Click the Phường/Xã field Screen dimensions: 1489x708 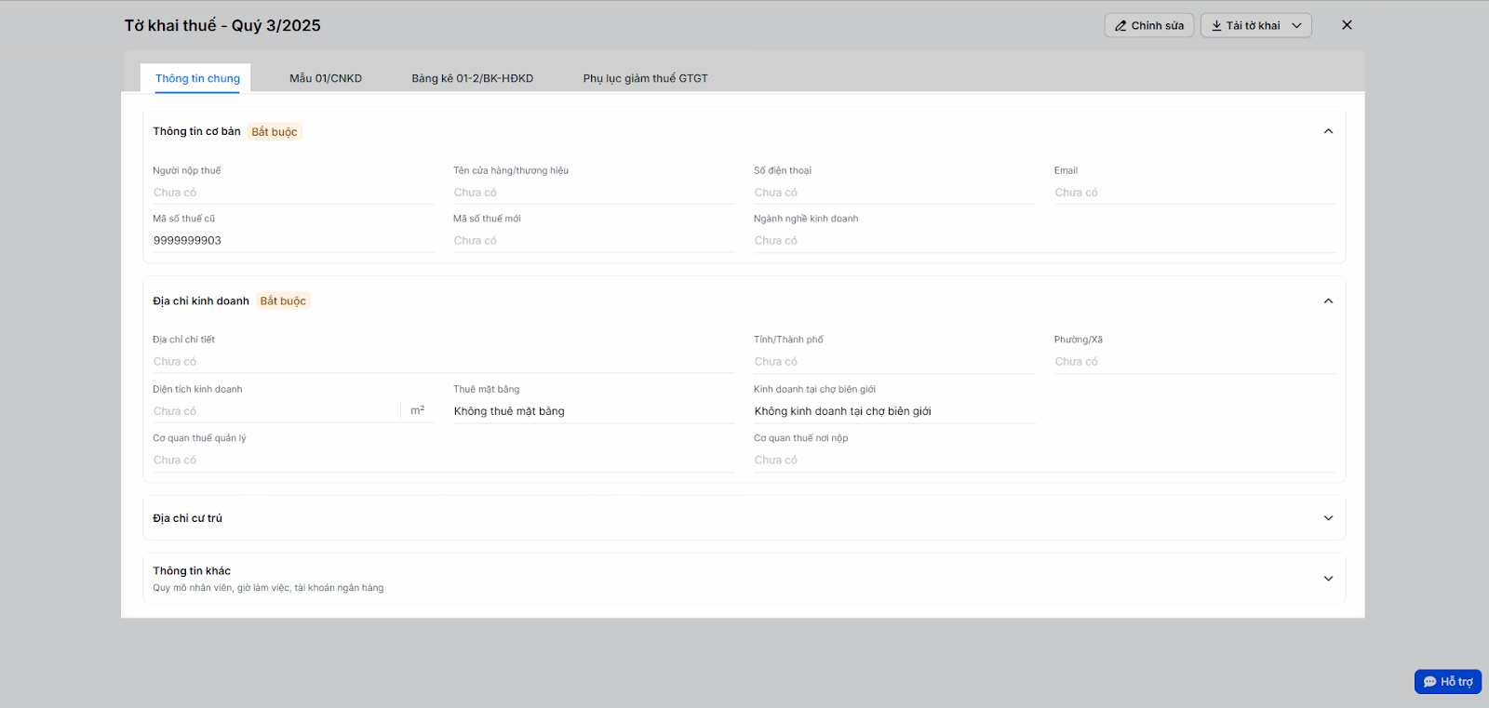point(1195,362)
